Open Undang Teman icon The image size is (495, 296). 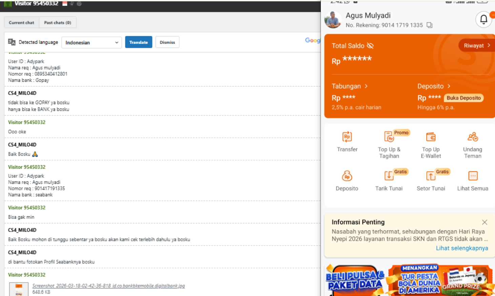click(473, 137)
